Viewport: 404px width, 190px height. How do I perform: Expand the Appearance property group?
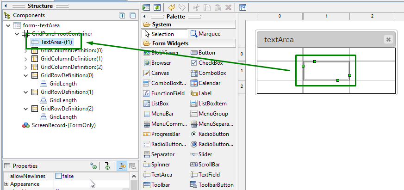point(6,184)
